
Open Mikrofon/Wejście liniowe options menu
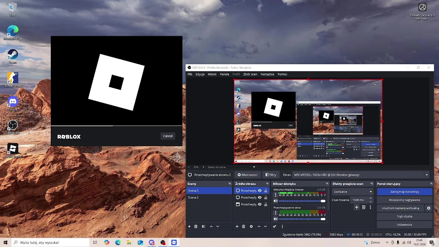275,195
